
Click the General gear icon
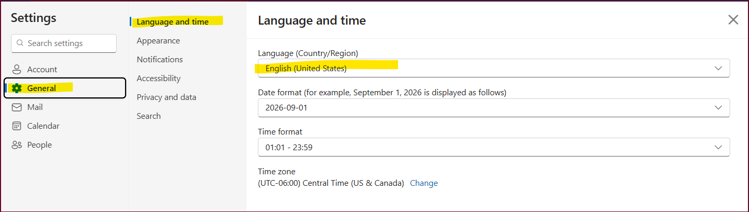(x=17, y=88)
